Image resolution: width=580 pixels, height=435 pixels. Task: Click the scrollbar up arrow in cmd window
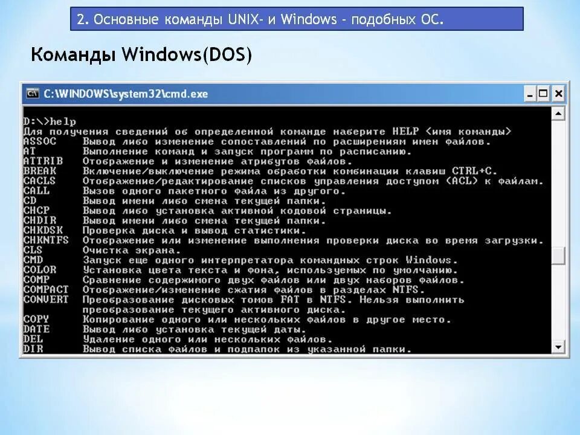coord(558,113)
